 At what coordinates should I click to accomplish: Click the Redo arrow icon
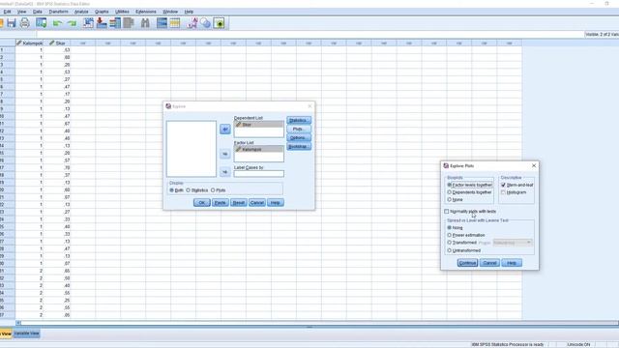click(x=72, y=23)
